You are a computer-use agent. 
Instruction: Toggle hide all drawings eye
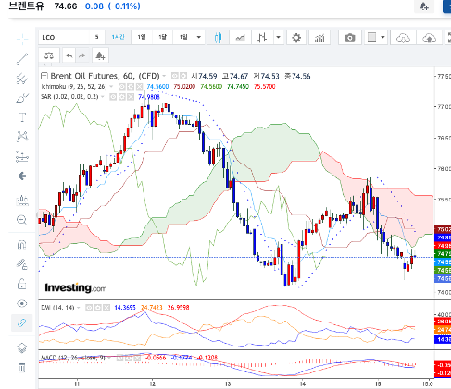click(22, 303)
